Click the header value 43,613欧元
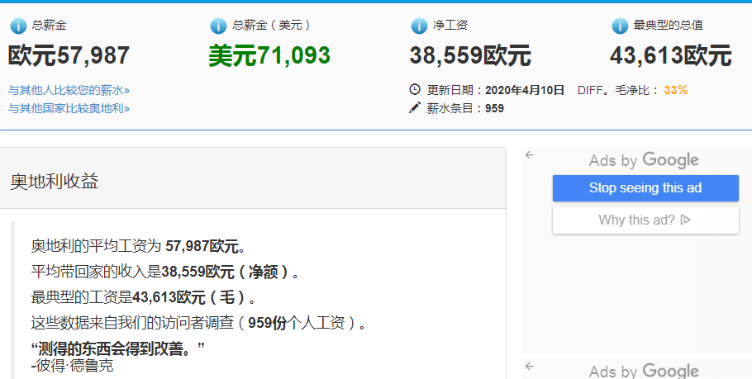The width and height of the screenshot is (752, 379). pyautogui.click(x=671, y=55)
